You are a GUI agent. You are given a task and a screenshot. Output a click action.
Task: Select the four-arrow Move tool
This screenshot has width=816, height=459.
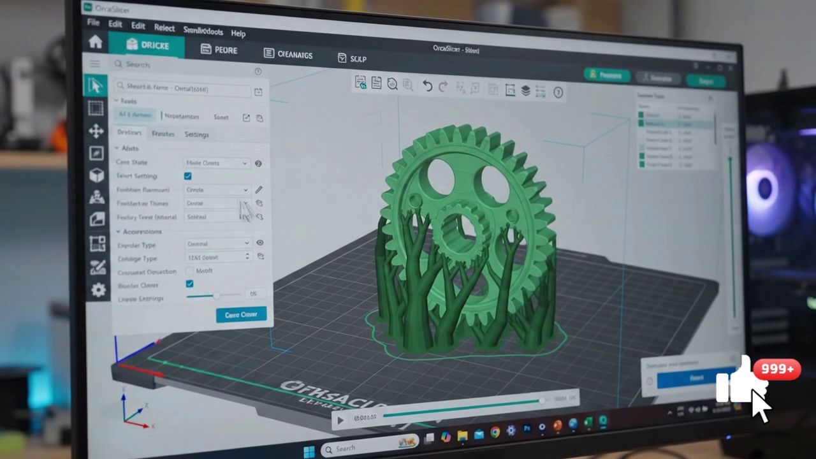click(96, 131)
